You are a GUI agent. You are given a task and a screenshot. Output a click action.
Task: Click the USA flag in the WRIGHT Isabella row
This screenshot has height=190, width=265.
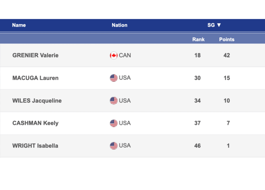tap(114, 146)
